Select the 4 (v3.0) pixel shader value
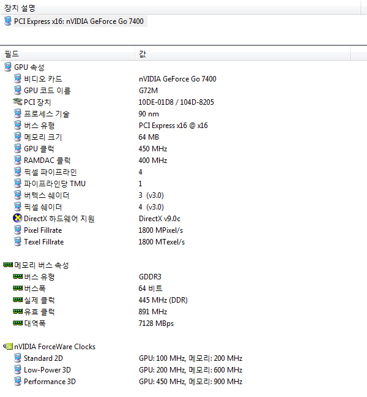This screenshot has height=397, width=367. [x=151, y=207]
